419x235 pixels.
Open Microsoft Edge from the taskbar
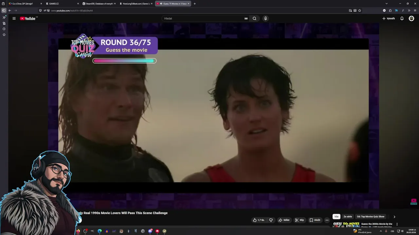[100, 231]
